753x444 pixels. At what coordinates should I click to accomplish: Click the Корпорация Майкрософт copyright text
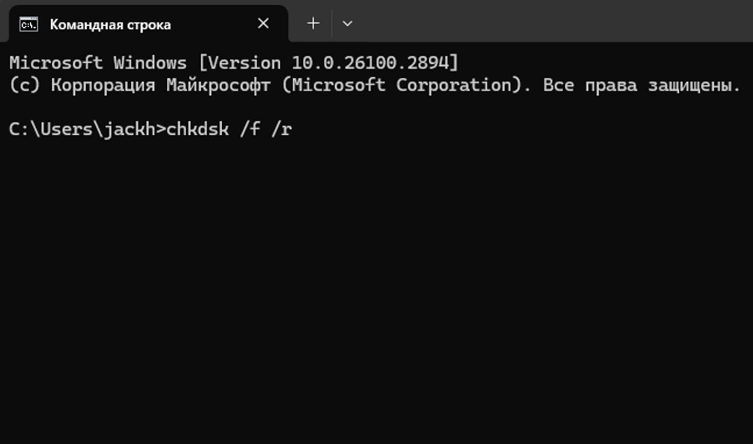[x=161, y=85]
